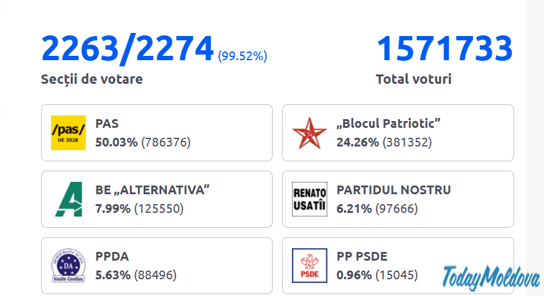Click the Renato Usatîi party logo

309,199
